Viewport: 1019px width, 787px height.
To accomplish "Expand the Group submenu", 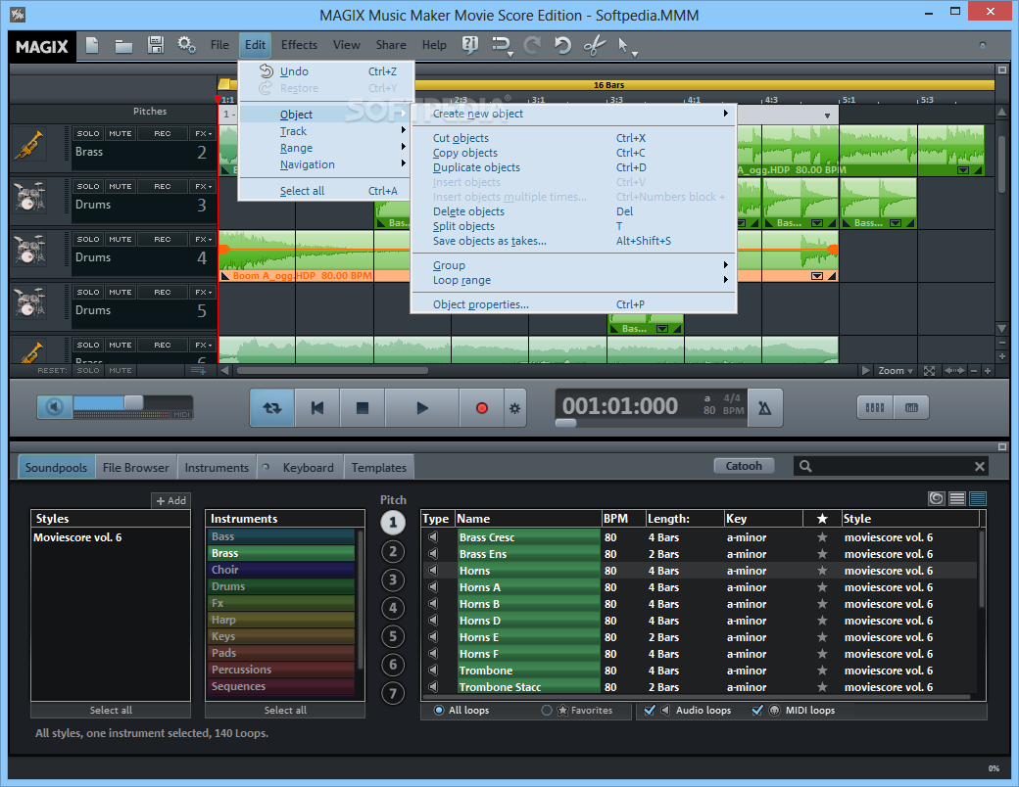I will (574, 265).
